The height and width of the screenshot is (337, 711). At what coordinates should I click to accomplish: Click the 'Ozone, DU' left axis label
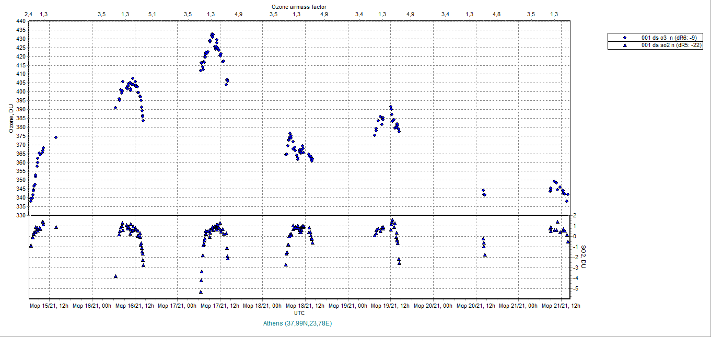[11, 119]
